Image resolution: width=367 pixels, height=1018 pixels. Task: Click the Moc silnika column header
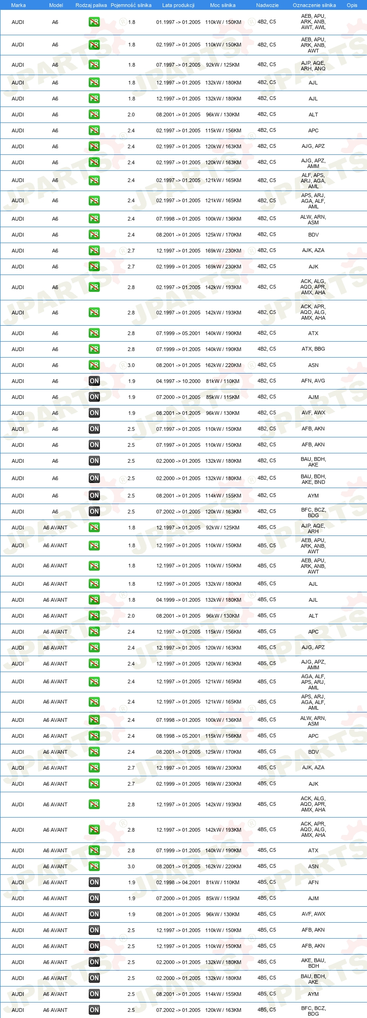(x=223, y=5)
